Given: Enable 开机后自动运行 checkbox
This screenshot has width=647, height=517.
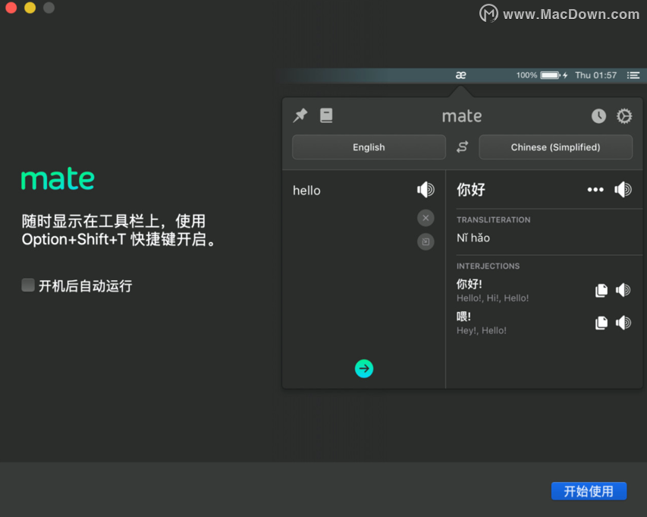Looking at the screenshot, I should (x=28, y=285).
